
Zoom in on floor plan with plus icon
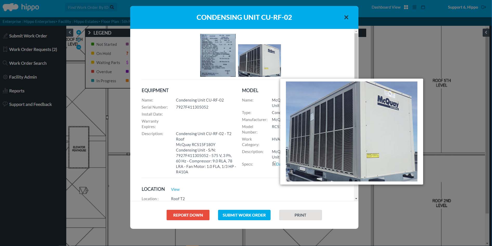tap(79, 33)
